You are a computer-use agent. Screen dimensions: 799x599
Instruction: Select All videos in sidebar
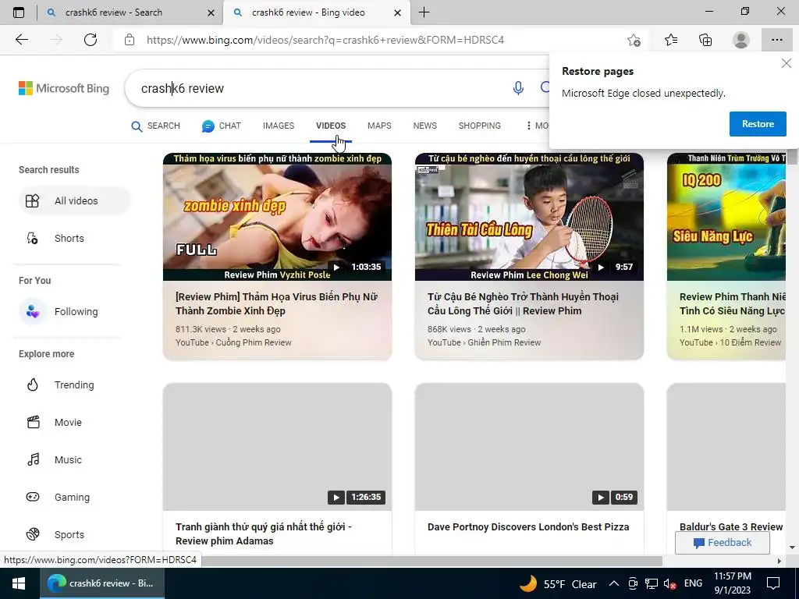pos(74,200)
